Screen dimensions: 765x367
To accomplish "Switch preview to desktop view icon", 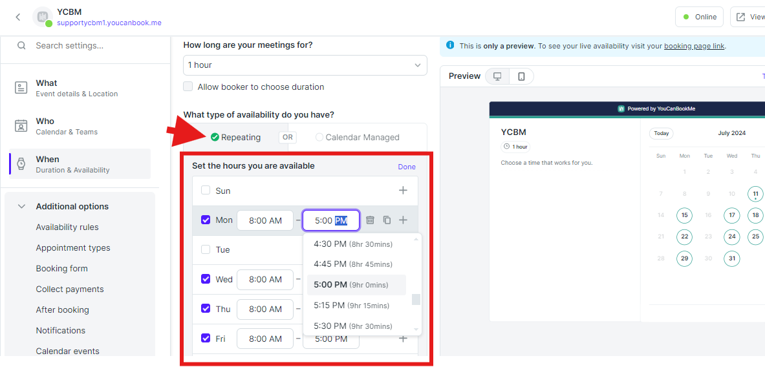I will pos(497,76).
